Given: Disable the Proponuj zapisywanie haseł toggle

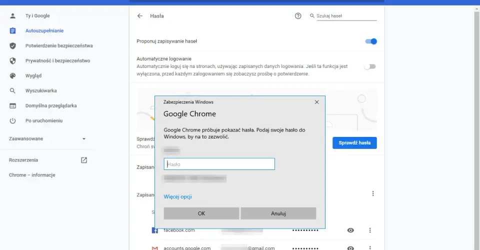Looking at the screenshot, I should (371, 41).
